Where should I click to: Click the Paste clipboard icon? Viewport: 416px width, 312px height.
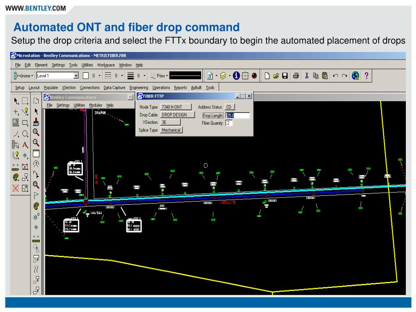point(325,76)
